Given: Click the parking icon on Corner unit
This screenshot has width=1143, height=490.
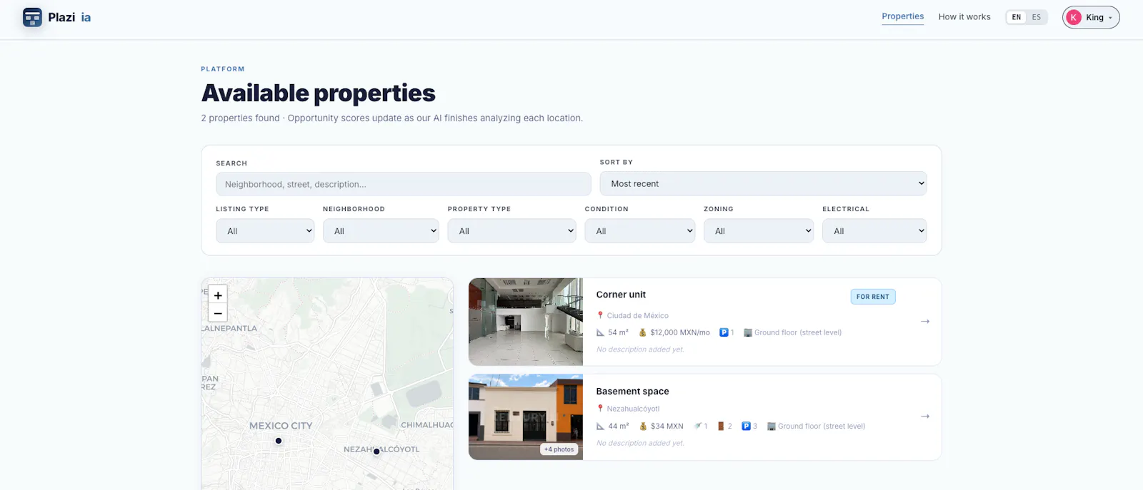Looking at the screenshot, I should 724,332.
